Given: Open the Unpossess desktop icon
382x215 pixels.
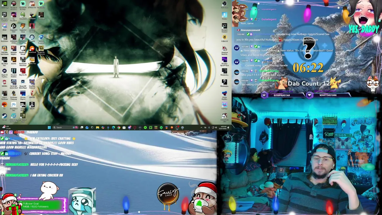Looking at the screenshot, I should tap(41, 15).
